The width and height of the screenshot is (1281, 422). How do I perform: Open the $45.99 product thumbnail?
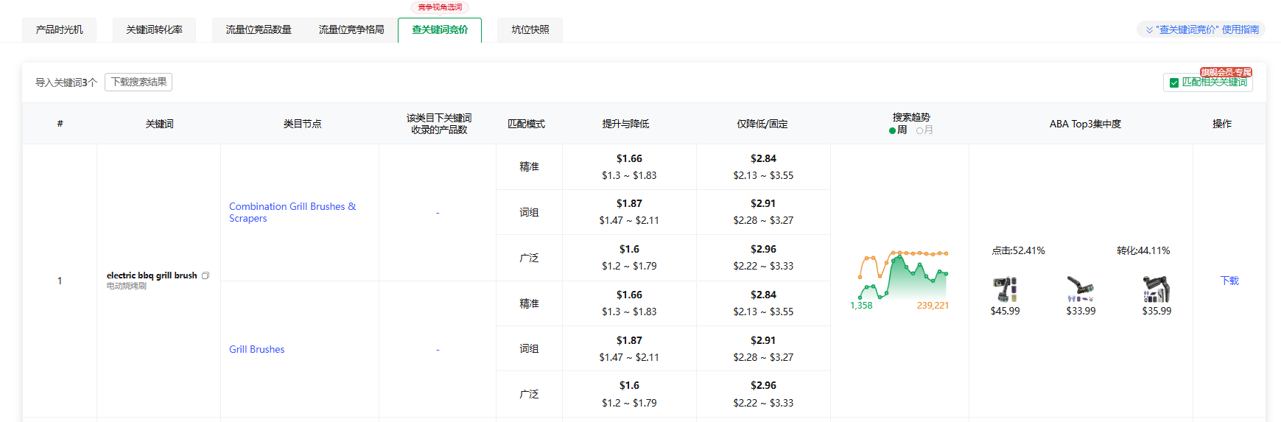pyautogui.click(x=1005, y=289)
